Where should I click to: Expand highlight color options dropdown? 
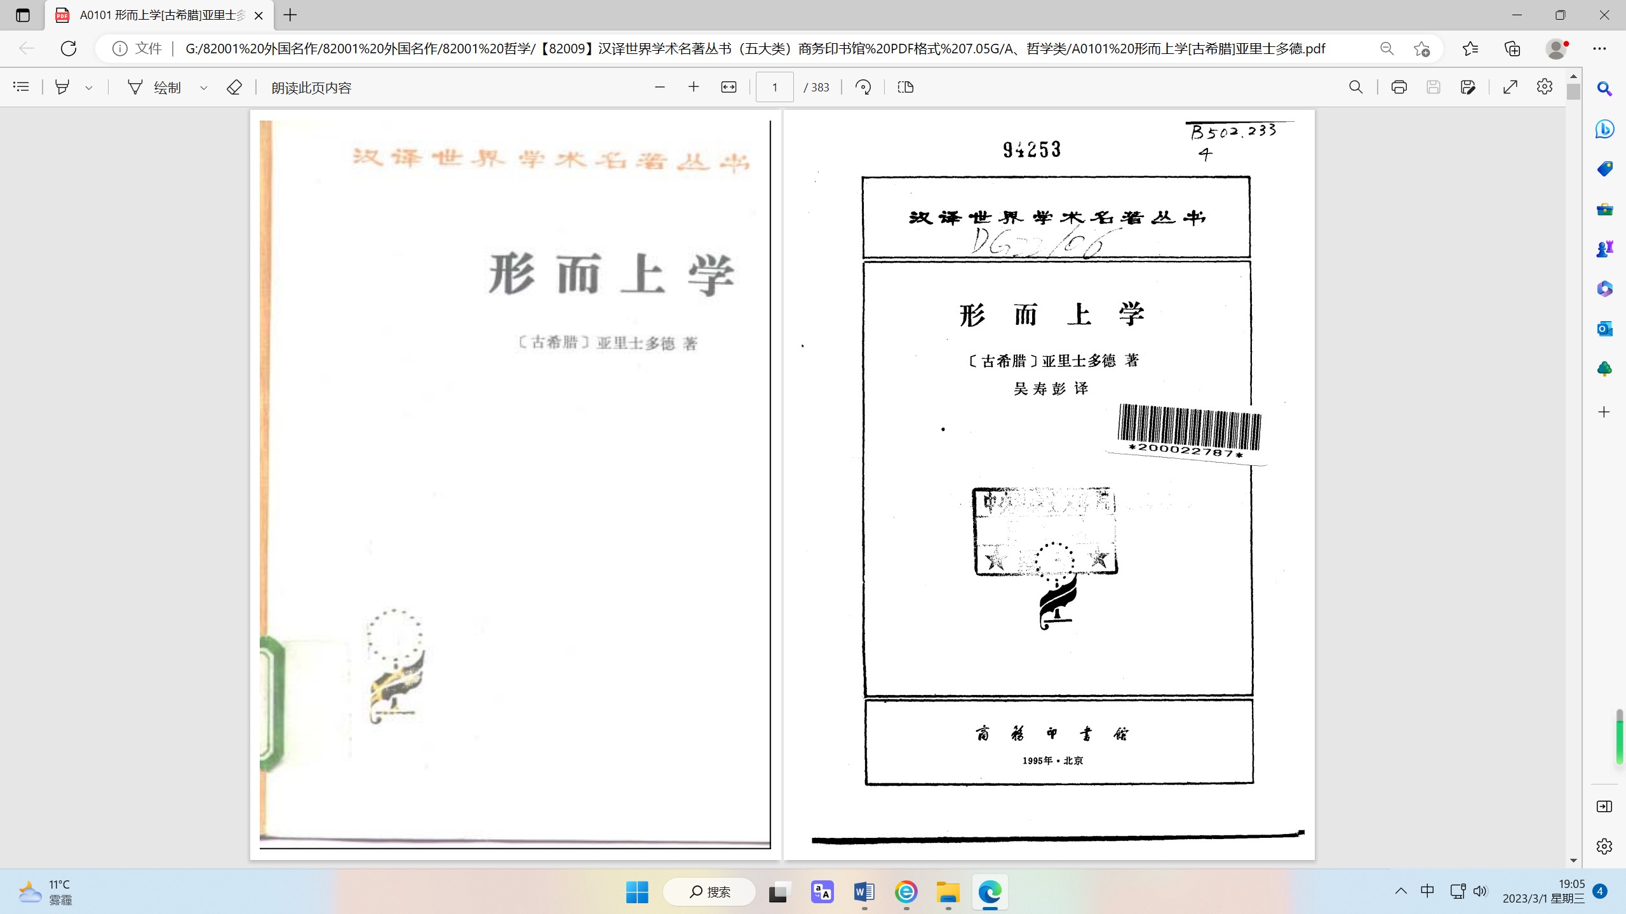point(89,88)
